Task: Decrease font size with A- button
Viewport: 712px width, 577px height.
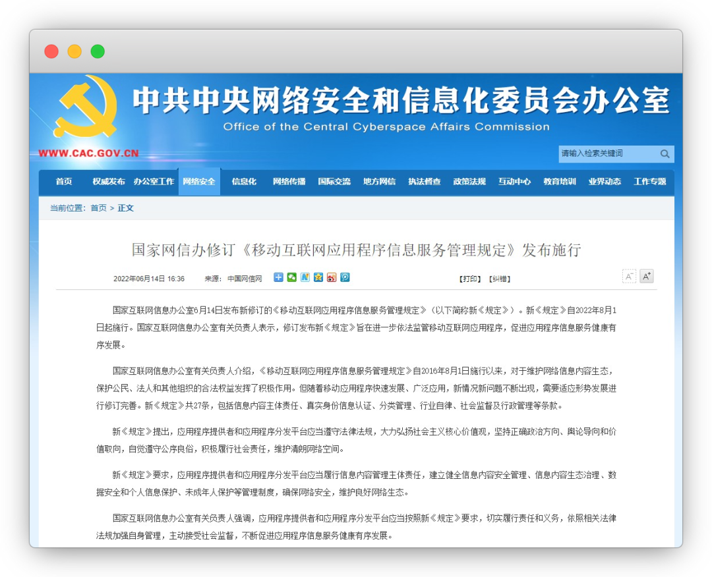Action: pos(629,276)
